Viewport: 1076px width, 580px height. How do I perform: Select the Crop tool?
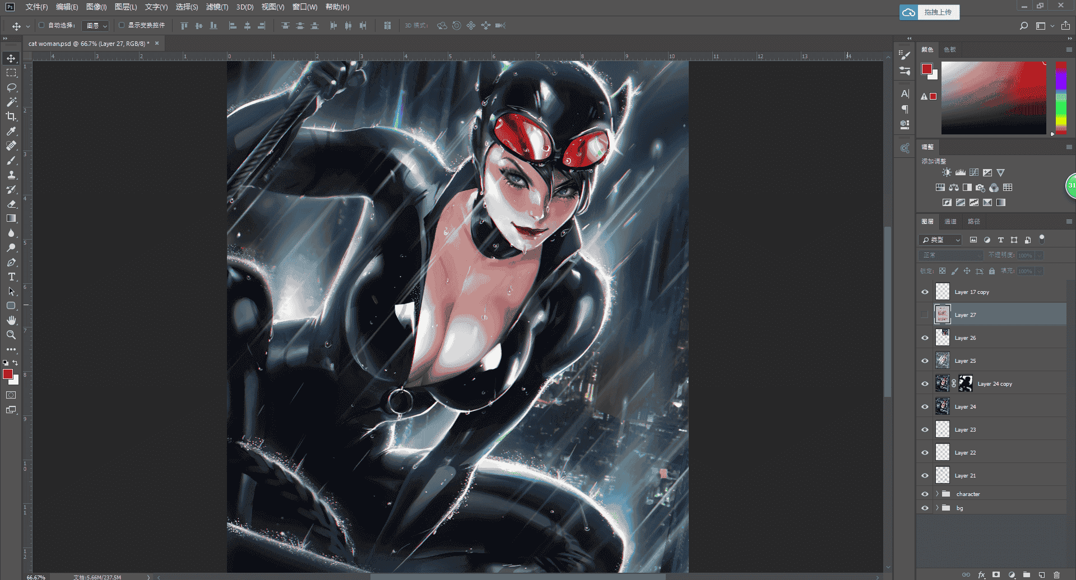tap(11, 116)
